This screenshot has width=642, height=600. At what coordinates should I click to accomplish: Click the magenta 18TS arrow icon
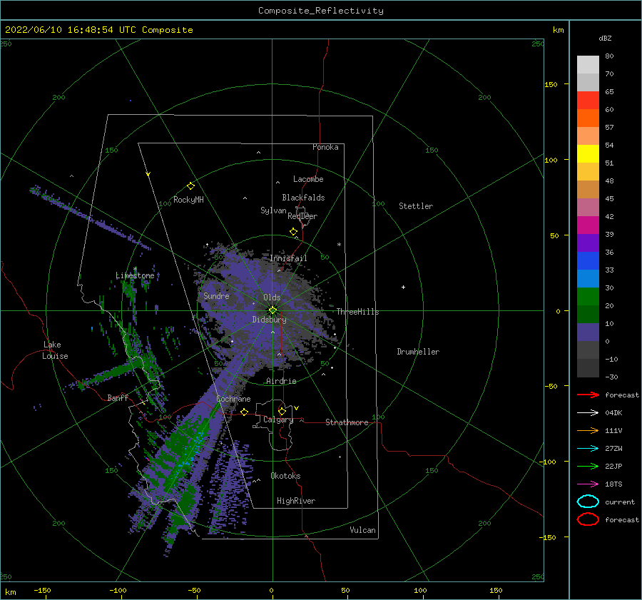coord(588,484)
